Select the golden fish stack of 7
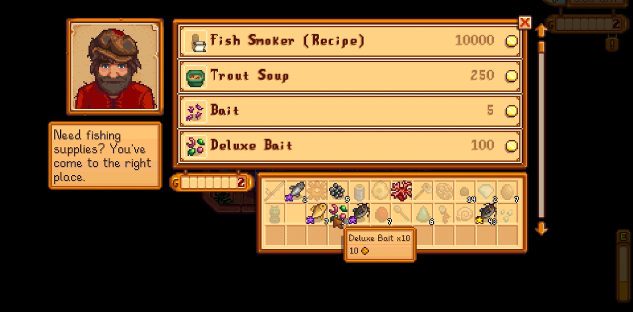This screenshot has width=633, height=312. click(316, 213)
